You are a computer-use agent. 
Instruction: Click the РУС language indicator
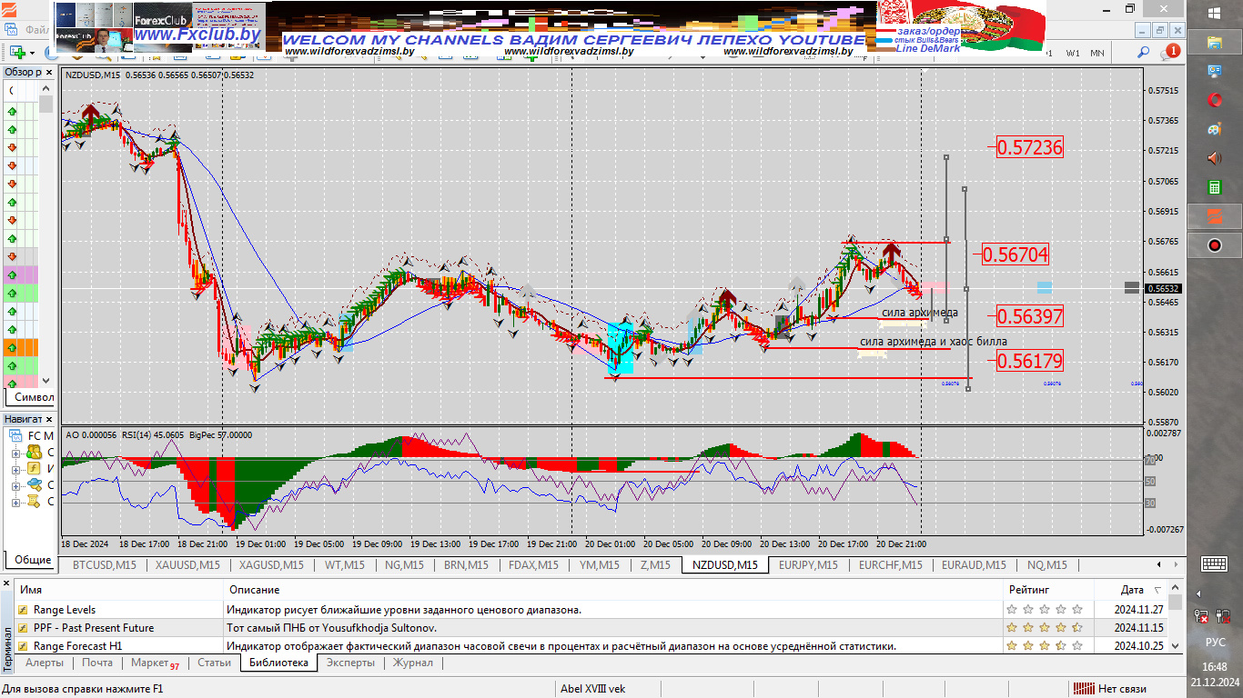tap(1215, 642)
